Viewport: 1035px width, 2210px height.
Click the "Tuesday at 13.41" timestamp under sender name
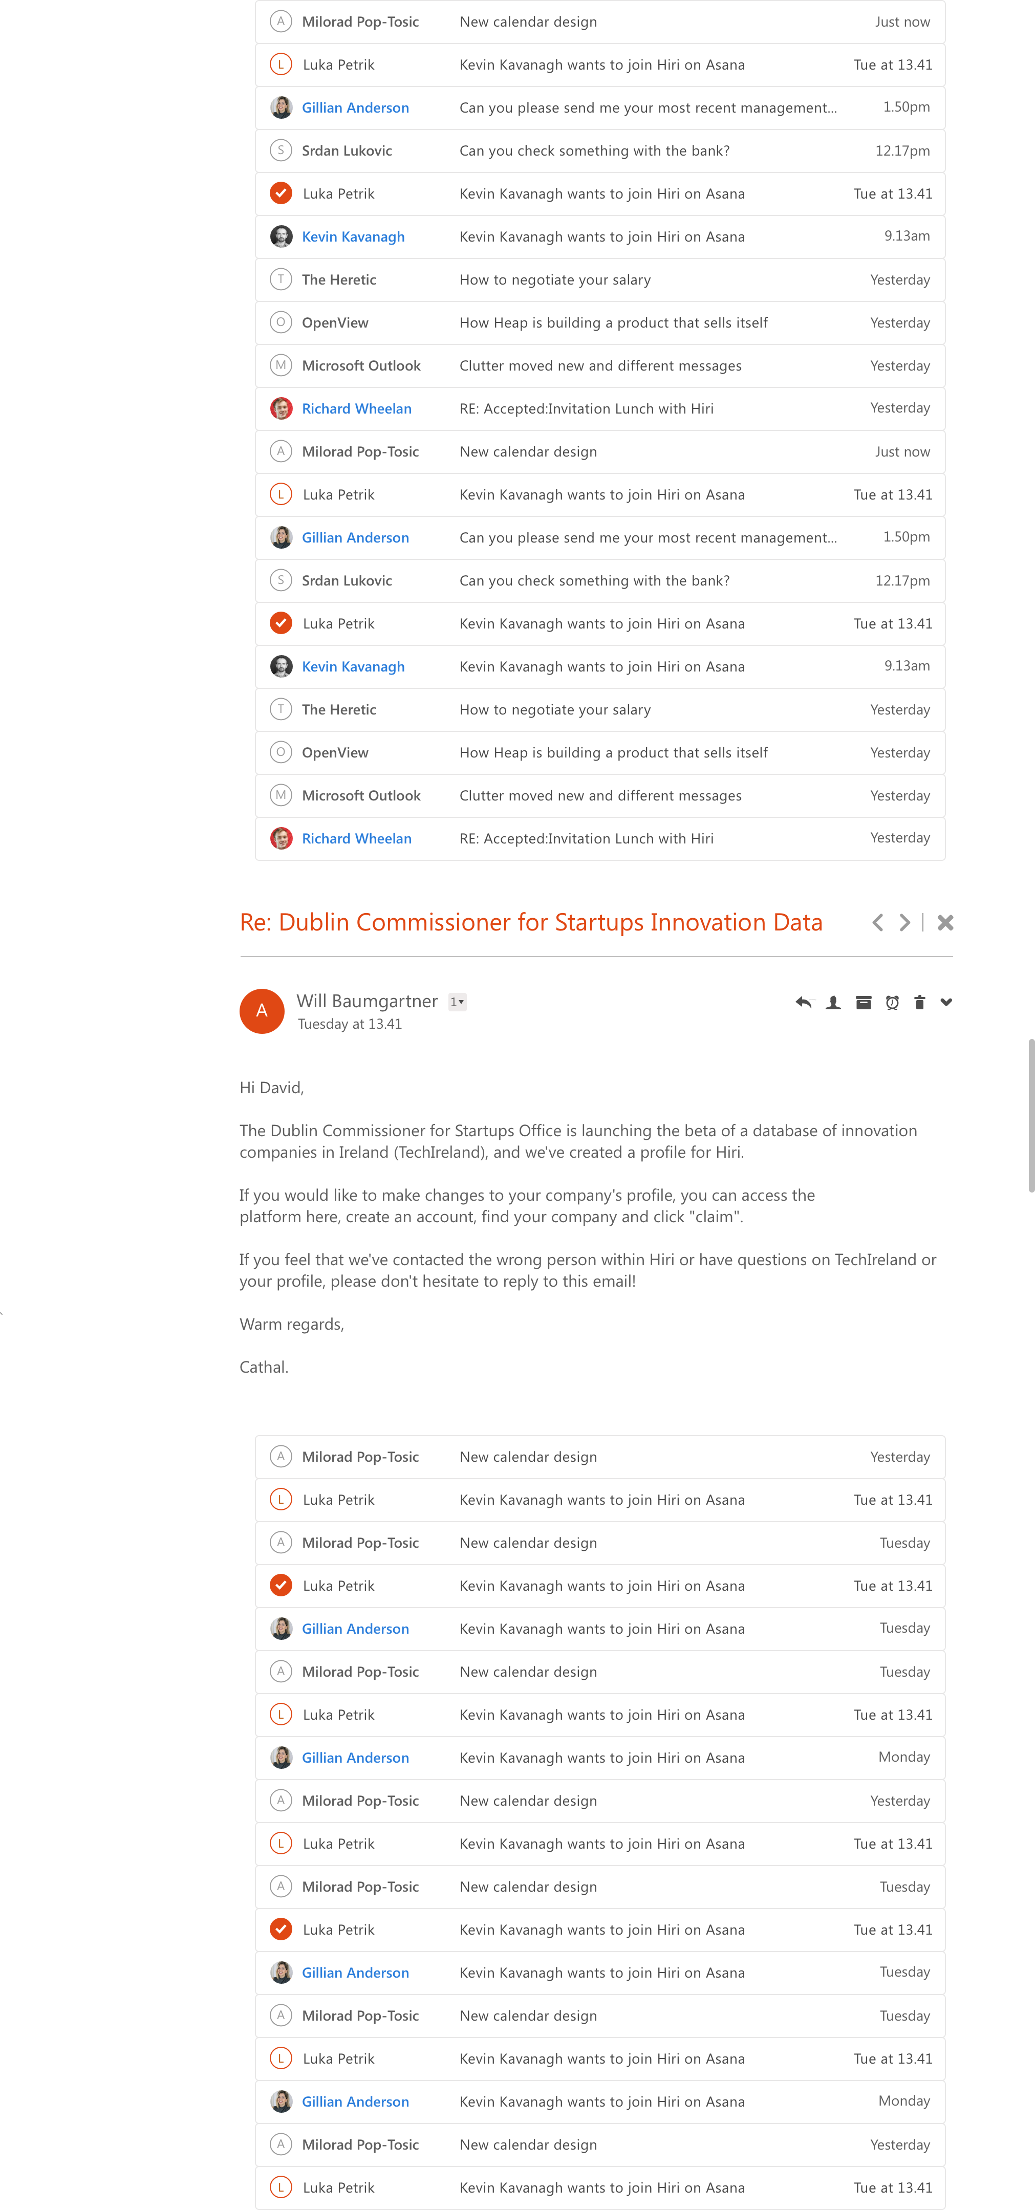click(349, 1024)
